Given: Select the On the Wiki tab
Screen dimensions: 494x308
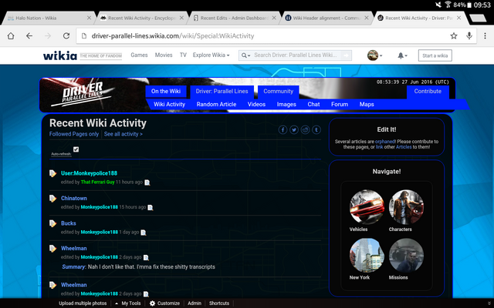Looking at the screenshot, I should pos(166,92).
